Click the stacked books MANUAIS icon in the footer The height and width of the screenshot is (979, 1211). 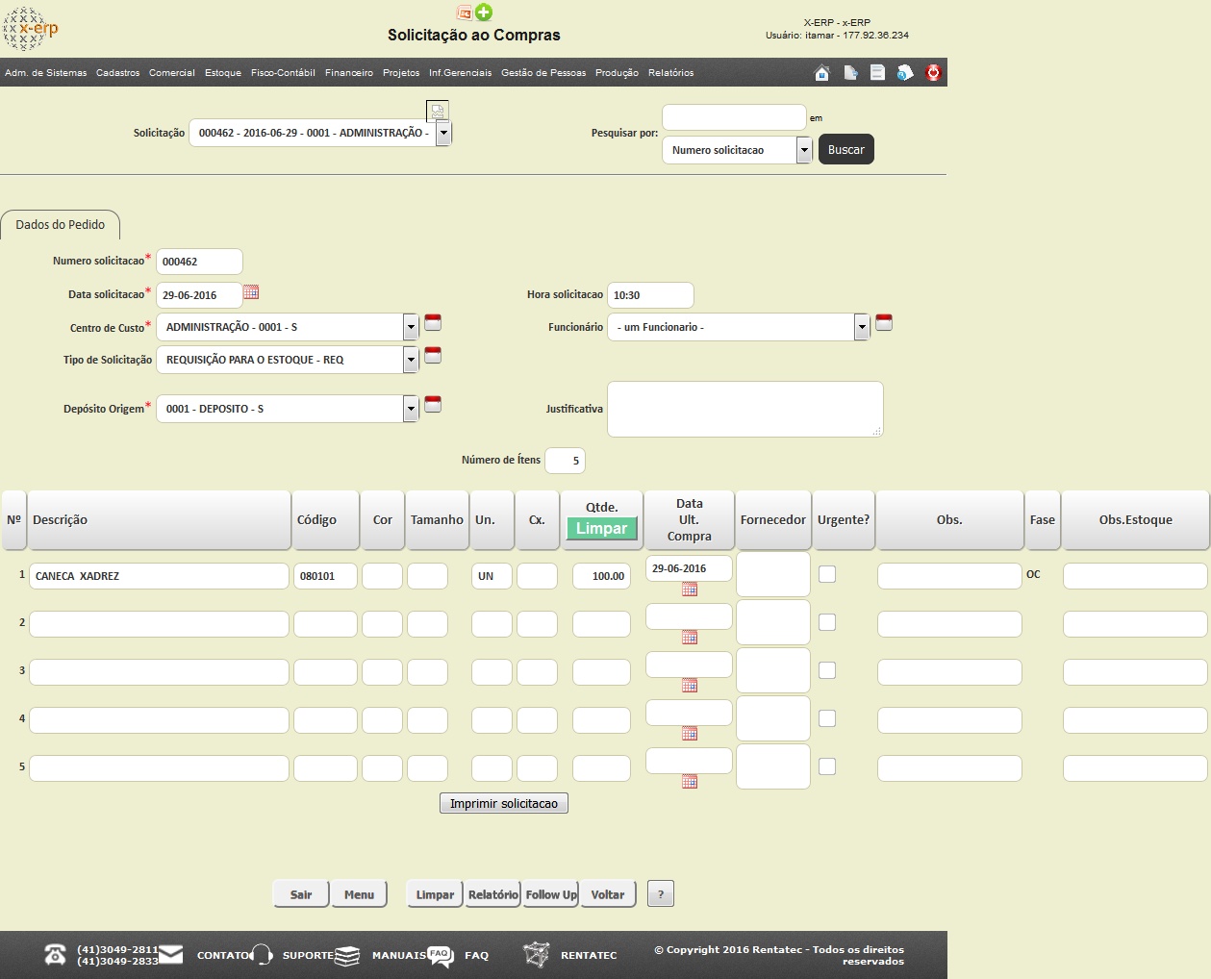pyautogui.click(x=347, y=955)
